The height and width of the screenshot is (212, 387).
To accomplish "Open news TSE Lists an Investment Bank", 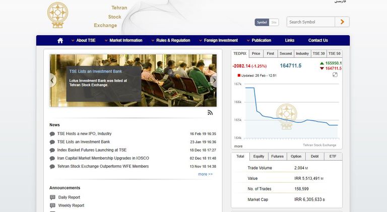I will click(84, 142).
